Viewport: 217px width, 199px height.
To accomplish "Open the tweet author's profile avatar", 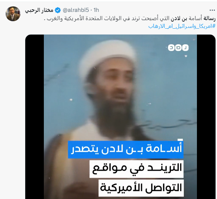I will pos(13,14).
